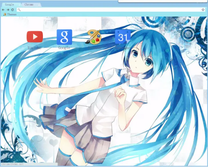This screenshot has height=167, width=208.
Task: Reload the current page
Action: click(x=12, y=10)
